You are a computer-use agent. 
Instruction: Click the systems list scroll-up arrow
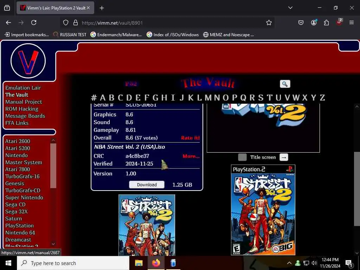tap(53, 140)
